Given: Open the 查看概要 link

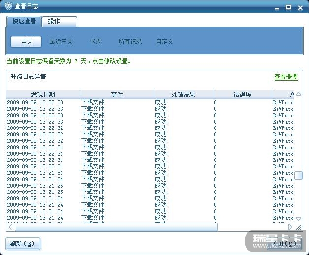Looking at the screenshot, I should (286, 77).
